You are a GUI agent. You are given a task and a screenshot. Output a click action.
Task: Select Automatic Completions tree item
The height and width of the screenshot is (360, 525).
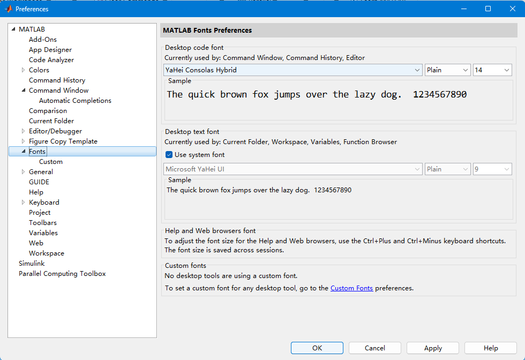click(75, 101)
